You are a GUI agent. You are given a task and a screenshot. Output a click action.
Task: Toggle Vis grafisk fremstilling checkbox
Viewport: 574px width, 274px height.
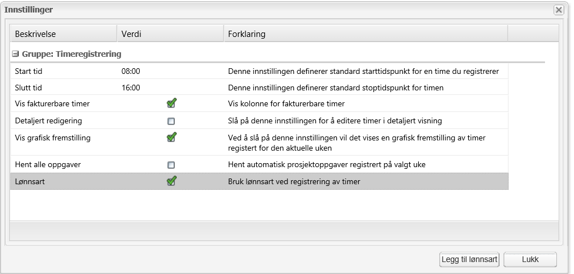(171, 137)
